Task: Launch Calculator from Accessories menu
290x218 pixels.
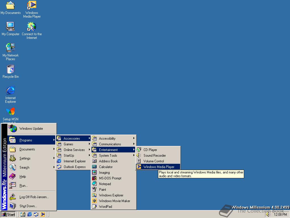Action: tap(114, 167)
